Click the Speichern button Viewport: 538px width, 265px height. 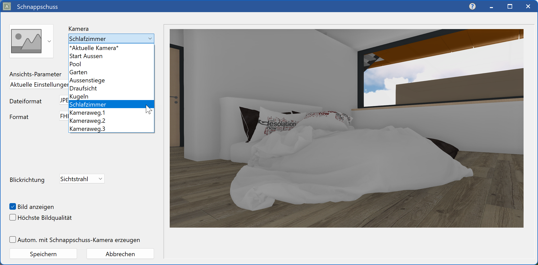[x=43, y=254]
